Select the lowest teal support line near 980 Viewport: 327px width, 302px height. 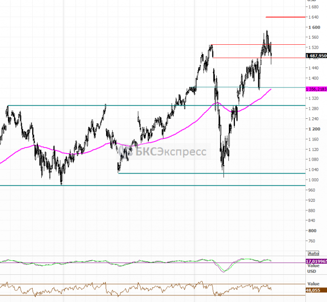pos(151,185)
